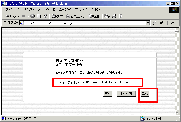Open the Search (検索) toolbar button
This screenshot has height=122, width=181.
(57, 16)
